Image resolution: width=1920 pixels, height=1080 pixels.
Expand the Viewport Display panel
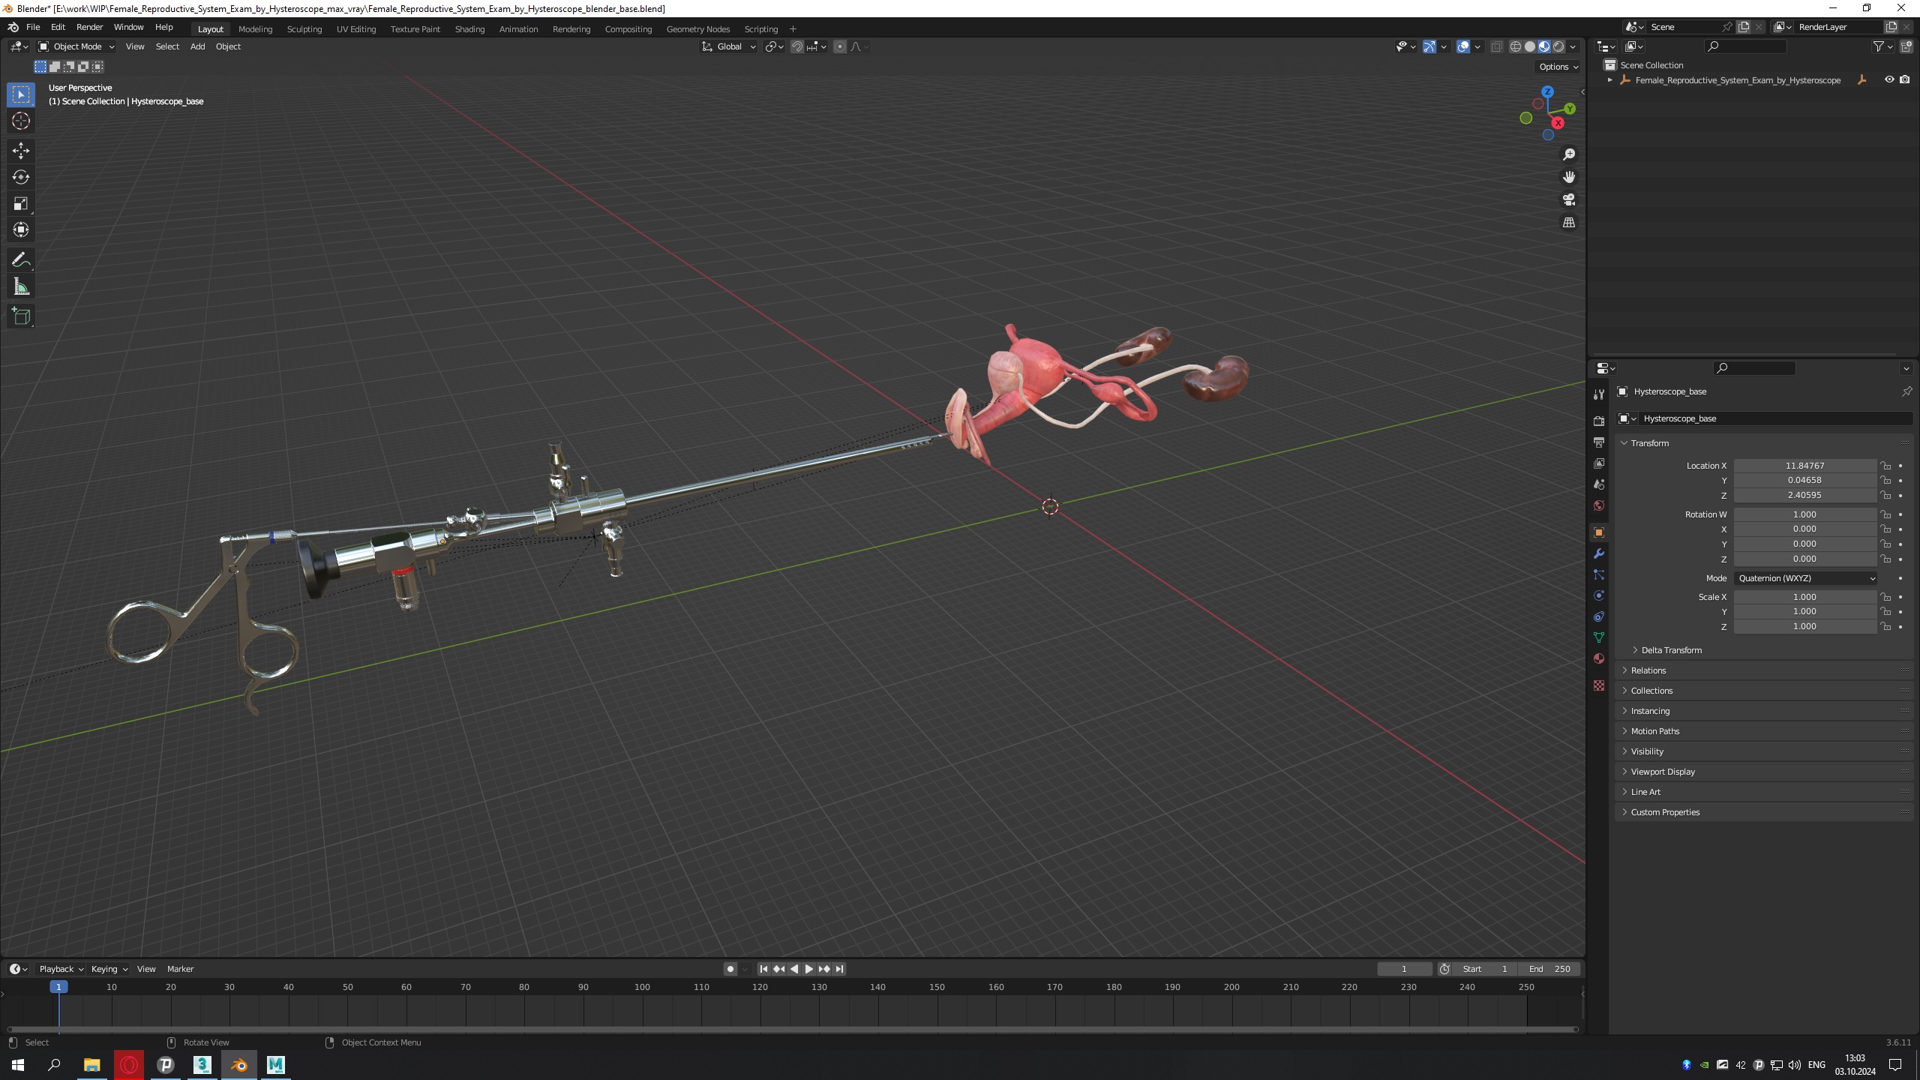coord(1662,771)
